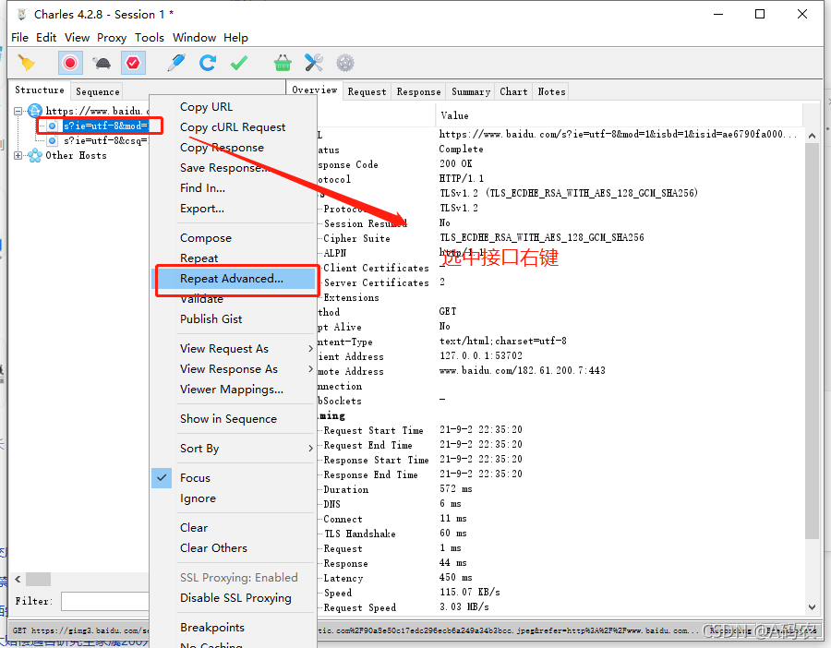831x648 pixels.
Task: Click the 200 OK response code value
Action: [x=455, y=163]
